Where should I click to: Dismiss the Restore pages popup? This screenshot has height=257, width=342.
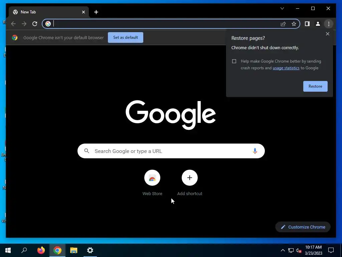pyautogui.click(x=327, y=34)
